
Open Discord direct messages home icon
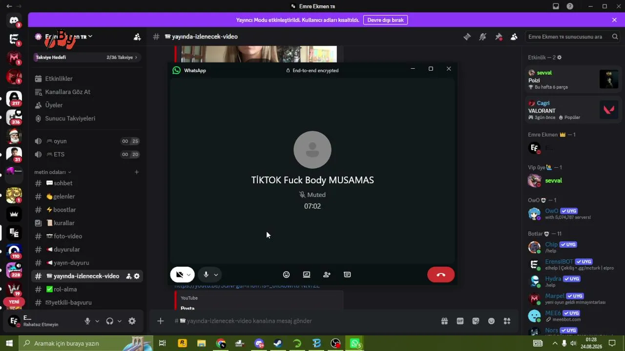pos(14,20)
